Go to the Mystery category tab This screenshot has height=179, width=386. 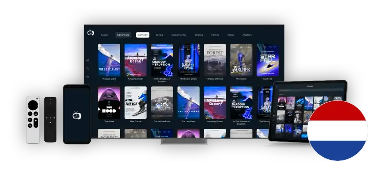[x=247, y=35]
